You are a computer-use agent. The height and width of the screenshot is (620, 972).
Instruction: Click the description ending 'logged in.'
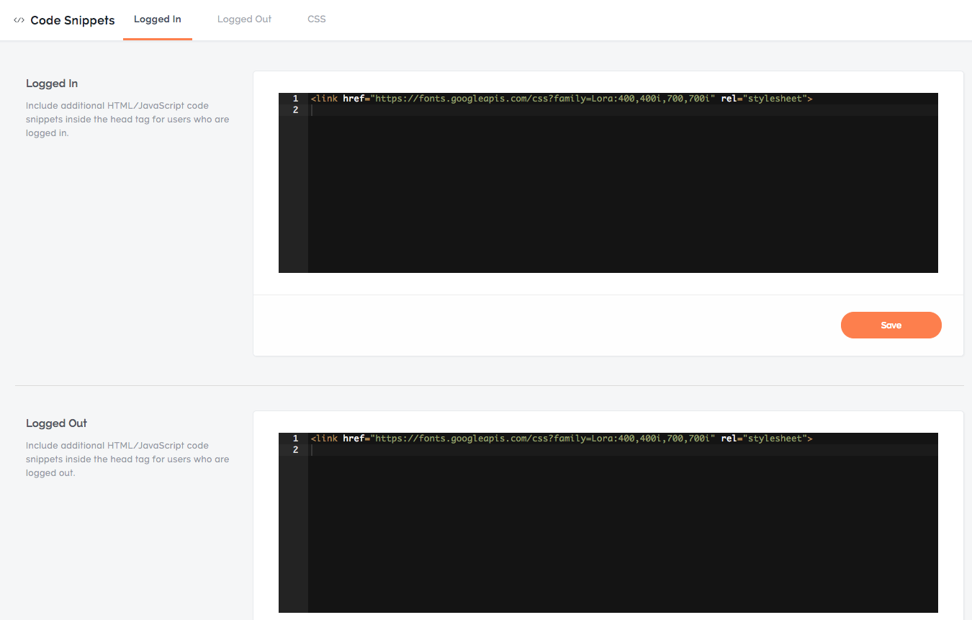tap(127, 119)
